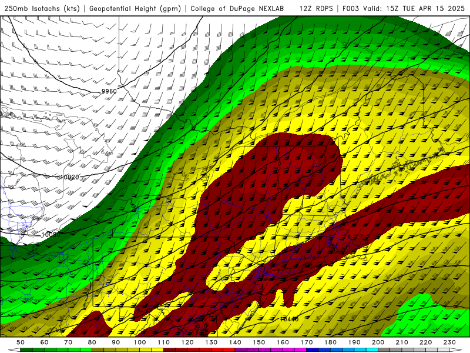470x353 pixels.
Task: Click the 100 value on the color scale
Action: 140,342
